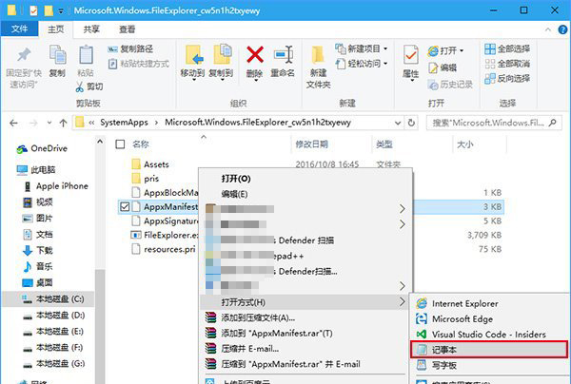This screenshot has width=571, height=384.
Task: Toggle the select-all checkbox in column header
Action: 120,144
